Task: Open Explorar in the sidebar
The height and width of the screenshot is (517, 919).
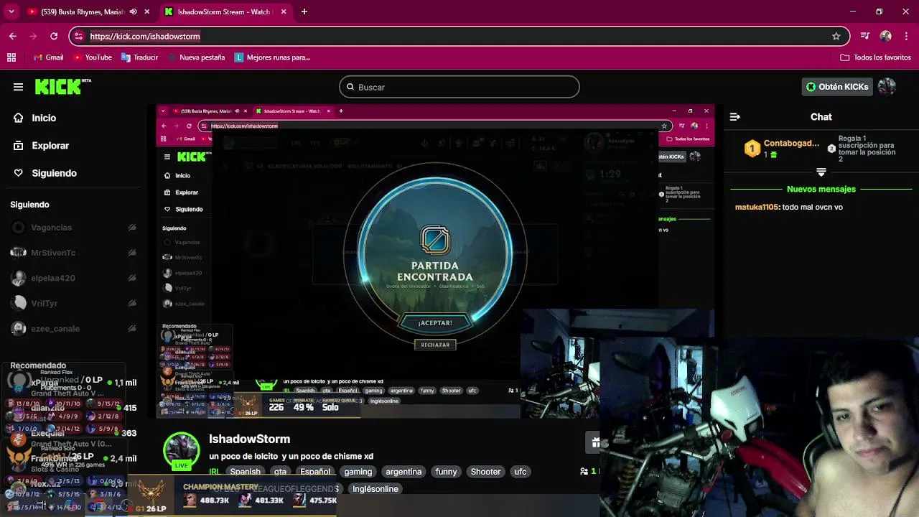Action: point(50,145)
